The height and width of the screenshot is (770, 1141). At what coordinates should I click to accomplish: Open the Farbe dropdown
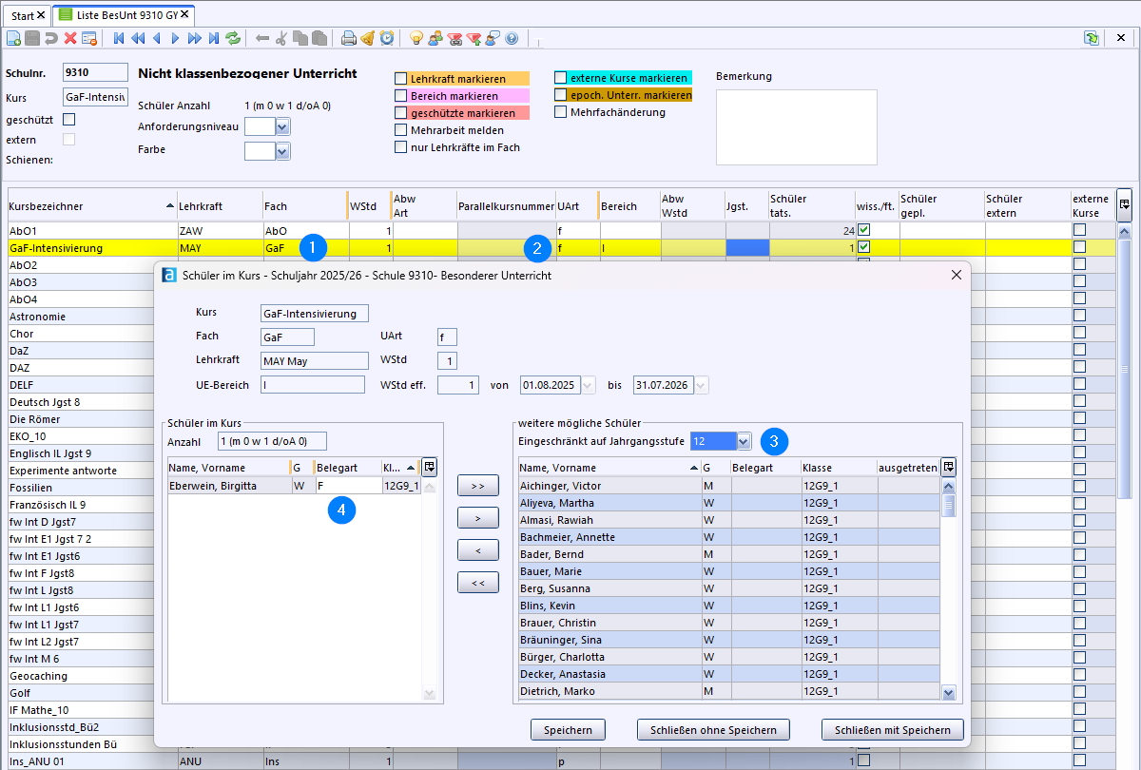282,150
